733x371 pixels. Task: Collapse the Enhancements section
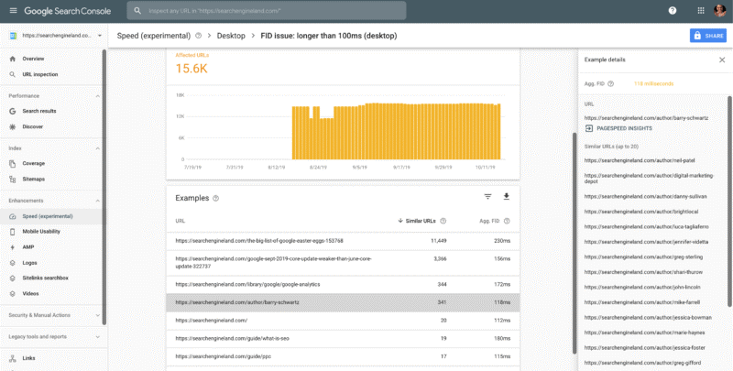pyautogui.click(x=98, y=201)
